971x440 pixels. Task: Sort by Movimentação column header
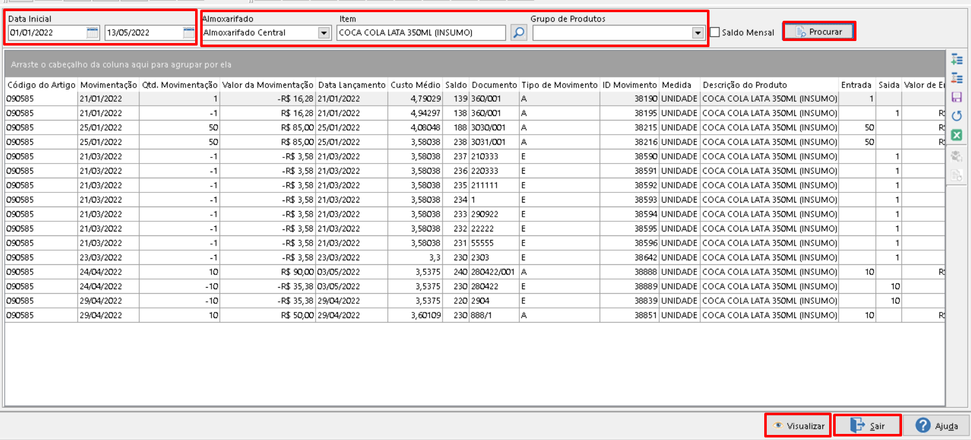(x=108, y=85)
